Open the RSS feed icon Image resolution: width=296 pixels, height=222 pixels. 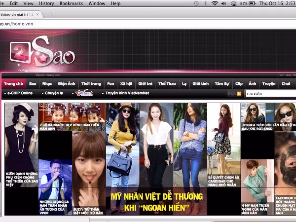[x=239, y=94]
